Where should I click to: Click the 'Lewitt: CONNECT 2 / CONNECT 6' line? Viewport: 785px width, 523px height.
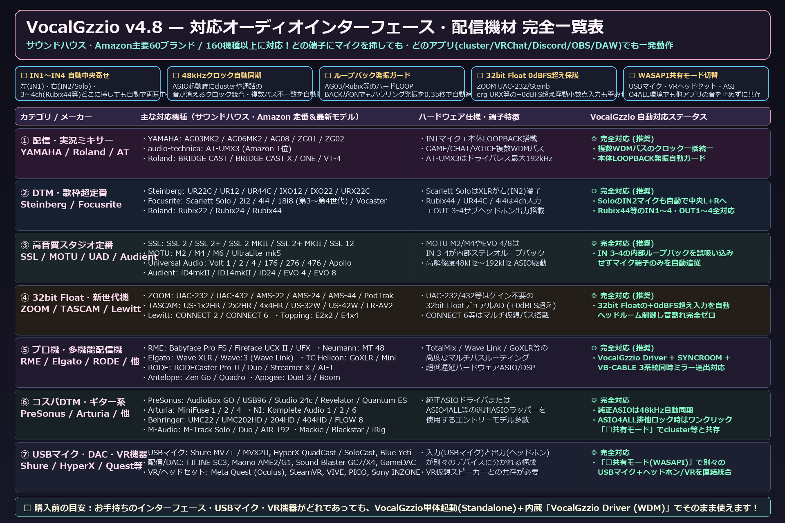205,315
